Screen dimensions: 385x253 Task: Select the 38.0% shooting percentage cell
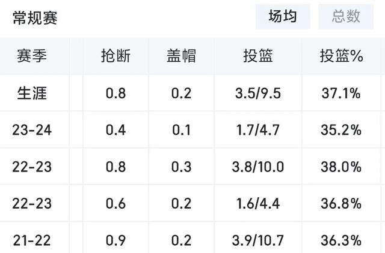pos(340,167)
